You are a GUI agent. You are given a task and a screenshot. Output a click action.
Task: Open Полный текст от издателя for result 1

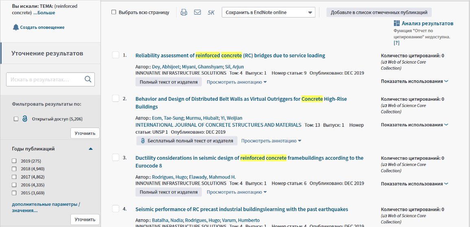click(x=168, y=82)
